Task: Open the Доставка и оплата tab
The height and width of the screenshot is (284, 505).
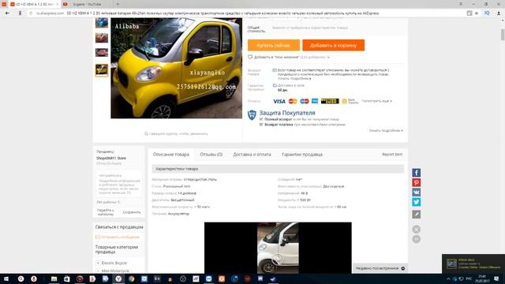Action: 252,155
